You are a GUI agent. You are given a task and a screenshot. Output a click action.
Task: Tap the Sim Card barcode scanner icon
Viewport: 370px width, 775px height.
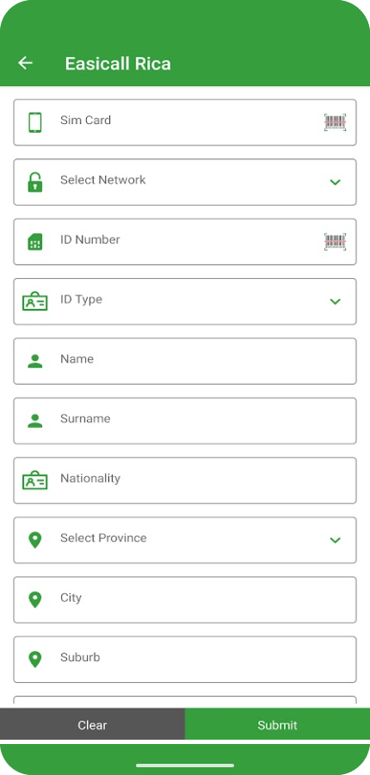335,122
